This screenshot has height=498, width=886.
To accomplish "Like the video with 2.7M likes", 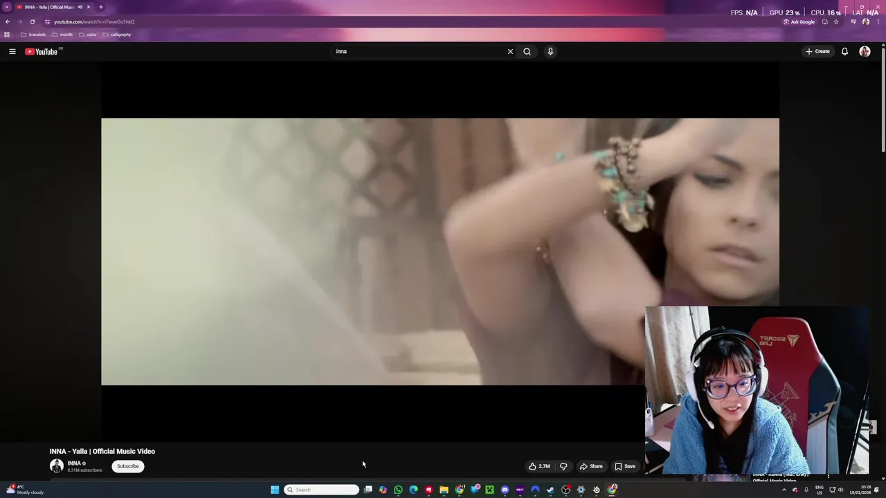I will (x=539, y=466).
